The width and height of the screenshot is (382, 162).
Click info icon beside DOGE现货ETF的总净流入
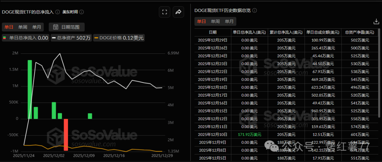(x=57, y=12)
